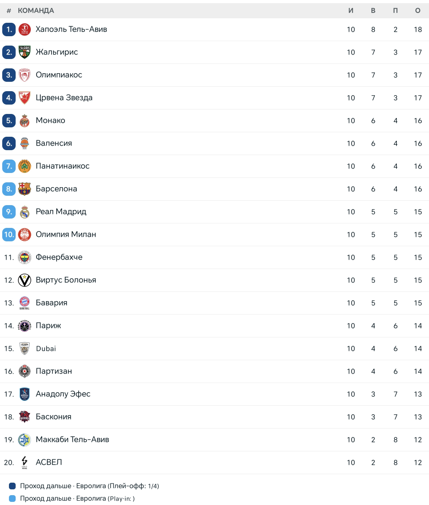The height and width of the screenshot is (505, 429).
Task: Click the Crvena Zvezda red star logo
Action: [x=25, y=97]
